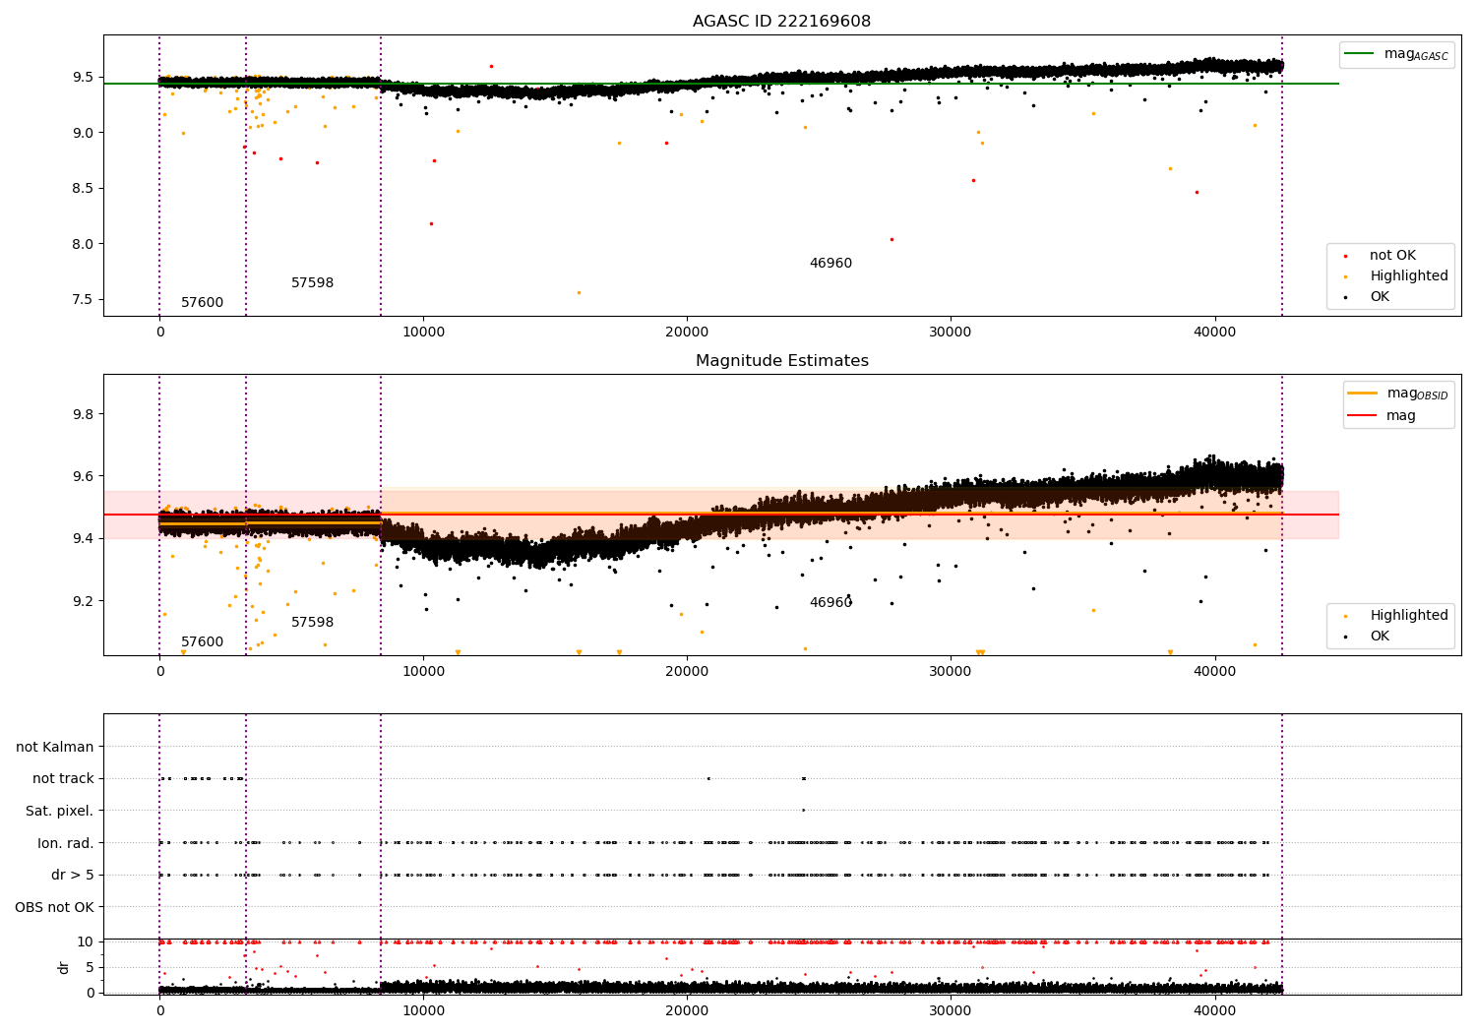The image size is (1476, 1033).
Task: Click 'OK' legend entry in top plot
Action: click(1380, 297)
